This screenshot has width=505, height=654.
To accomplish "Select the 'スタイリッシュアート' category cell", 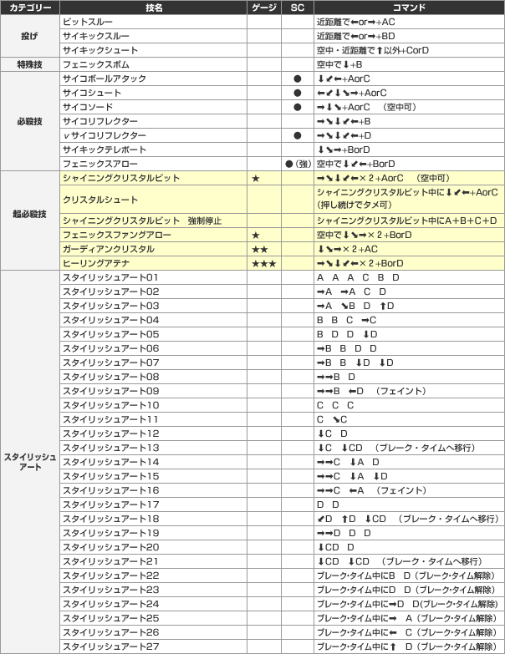I will [x=29, y=462].
